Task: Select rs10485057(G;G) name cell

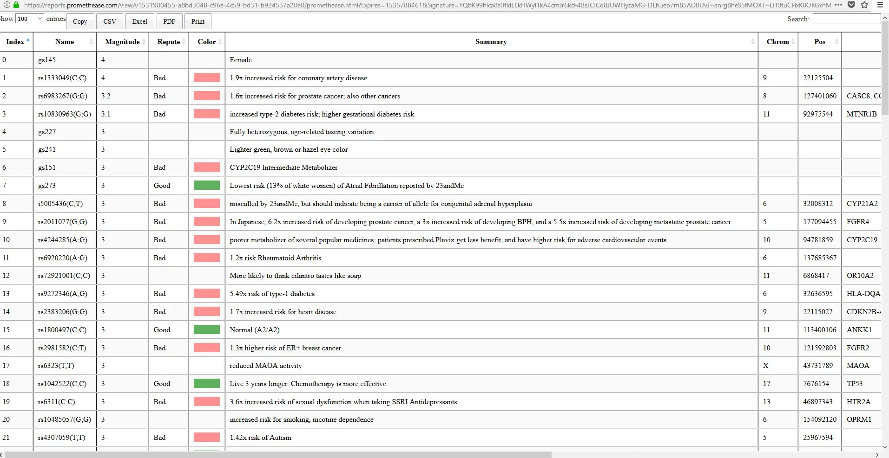Action: pos(65,419)
